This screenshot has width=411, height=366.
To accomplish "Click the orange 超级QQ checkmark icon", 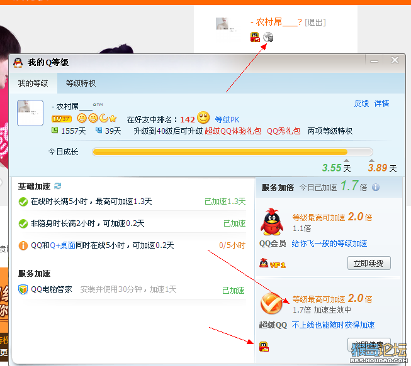I will 271,303.
